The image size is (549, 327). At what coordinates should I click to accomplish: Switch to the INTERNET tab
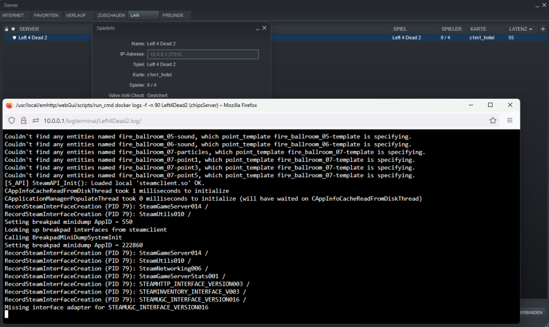(x=13, y=15)
